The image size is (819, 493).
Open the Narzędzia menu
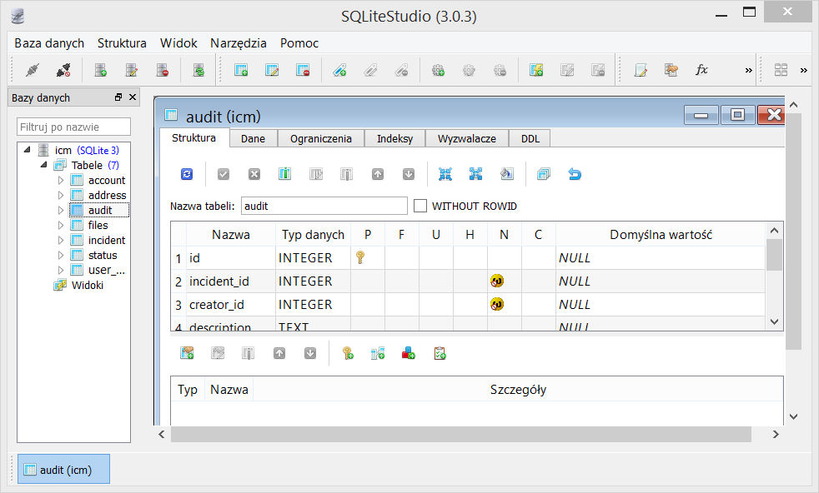[239, 43]
